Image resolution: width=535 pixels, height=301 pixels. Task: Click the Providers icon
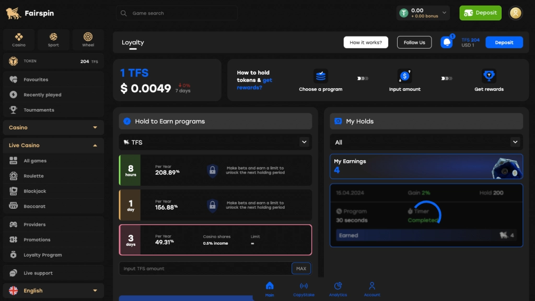click(x=13, y=224)
